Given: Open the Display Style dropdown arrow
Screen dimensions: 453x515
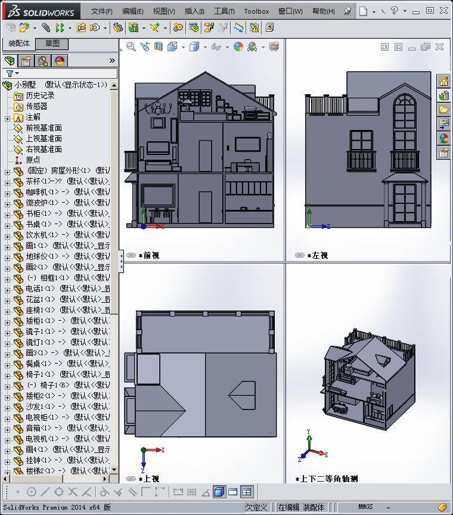Looking at the screenshot, I should point(205,47).
